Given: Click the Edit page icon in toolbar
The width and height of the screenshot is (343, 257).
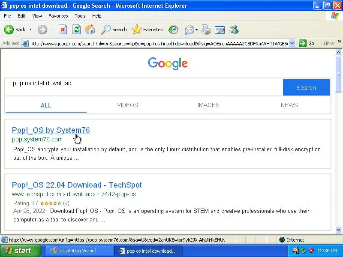Looking at the screenshot, I should tap(220, 30).
